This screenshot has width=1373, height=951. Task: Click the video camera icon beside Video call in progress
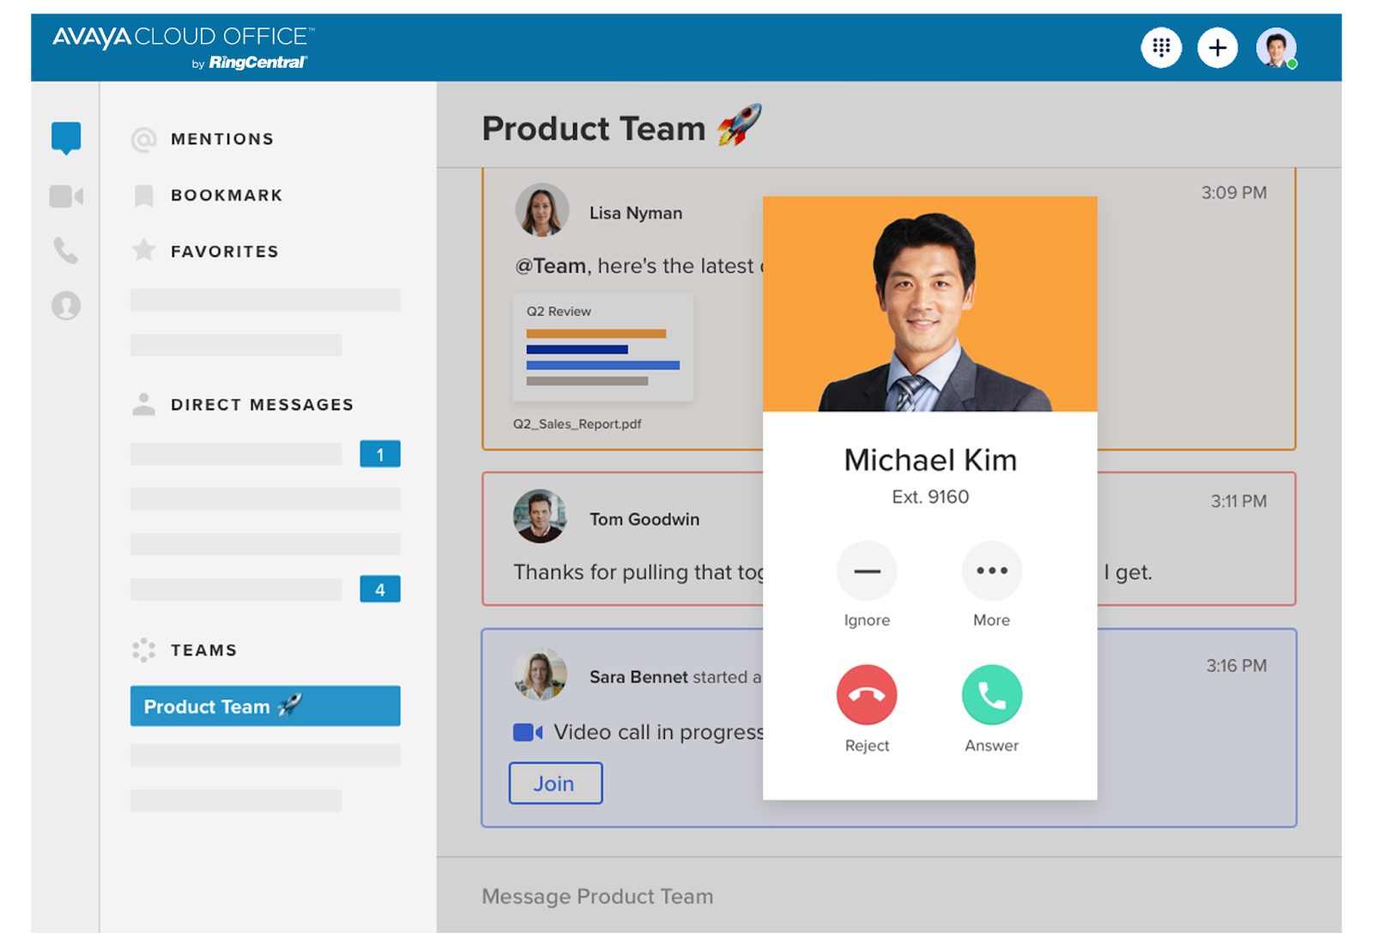point(528,732)
